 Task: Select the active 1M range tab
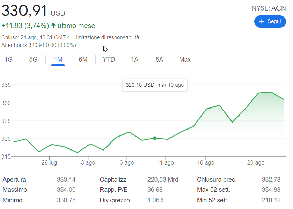click(x=58, y=60)
